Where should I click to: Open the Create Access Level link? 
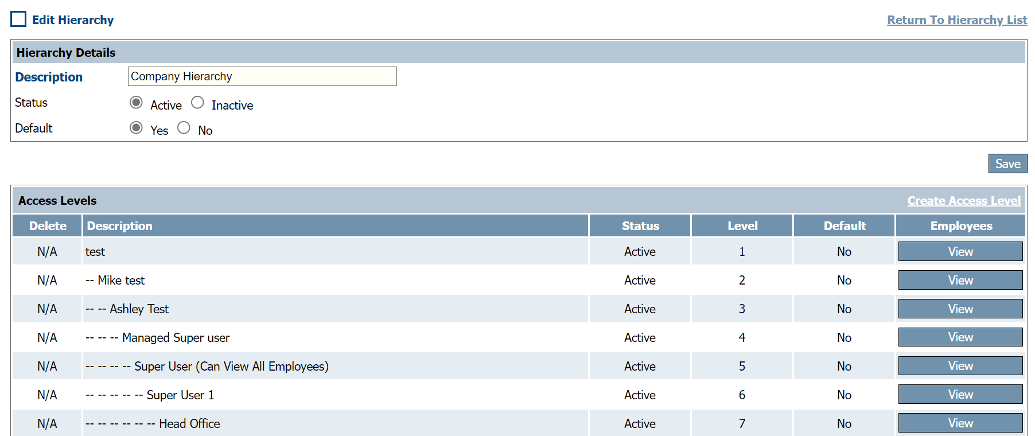click(964, 201)
